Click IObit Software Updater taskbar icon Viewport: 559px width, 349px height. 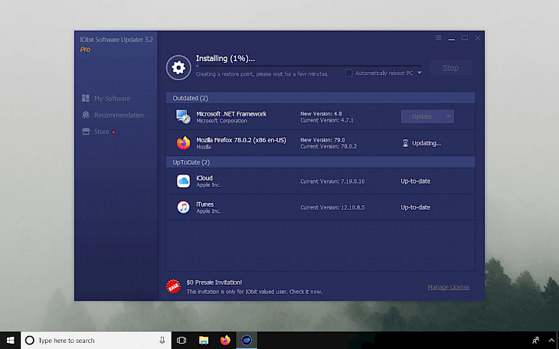pos(247,341)
